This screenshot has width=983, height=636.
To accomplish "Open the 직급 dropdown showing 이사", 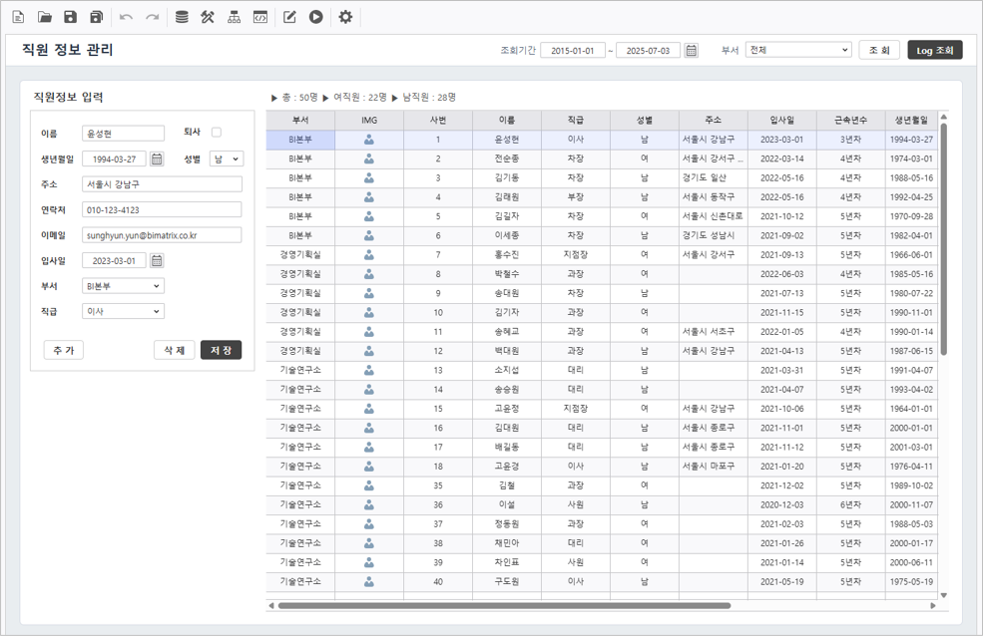I will [123, 312].
